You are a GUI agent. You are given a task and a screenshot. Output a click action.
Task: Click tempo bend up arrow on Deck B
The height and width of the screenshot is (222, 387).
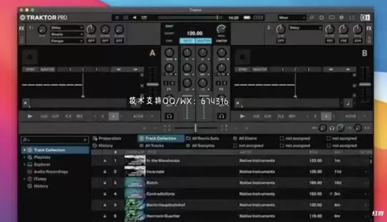pos(348,70)
